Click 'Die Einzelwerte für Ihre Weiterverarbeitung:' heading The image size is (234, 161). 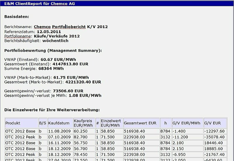tap(52, 110)
